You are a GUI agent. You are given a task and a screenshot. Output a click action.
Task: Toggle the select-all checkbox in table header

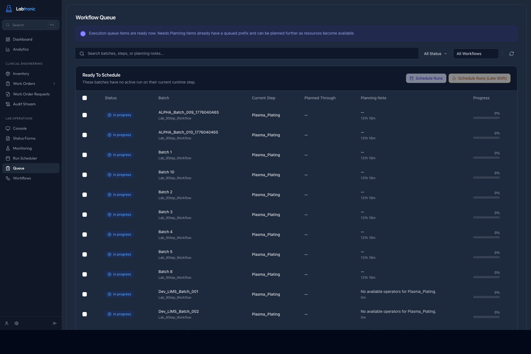coord(85,98)
